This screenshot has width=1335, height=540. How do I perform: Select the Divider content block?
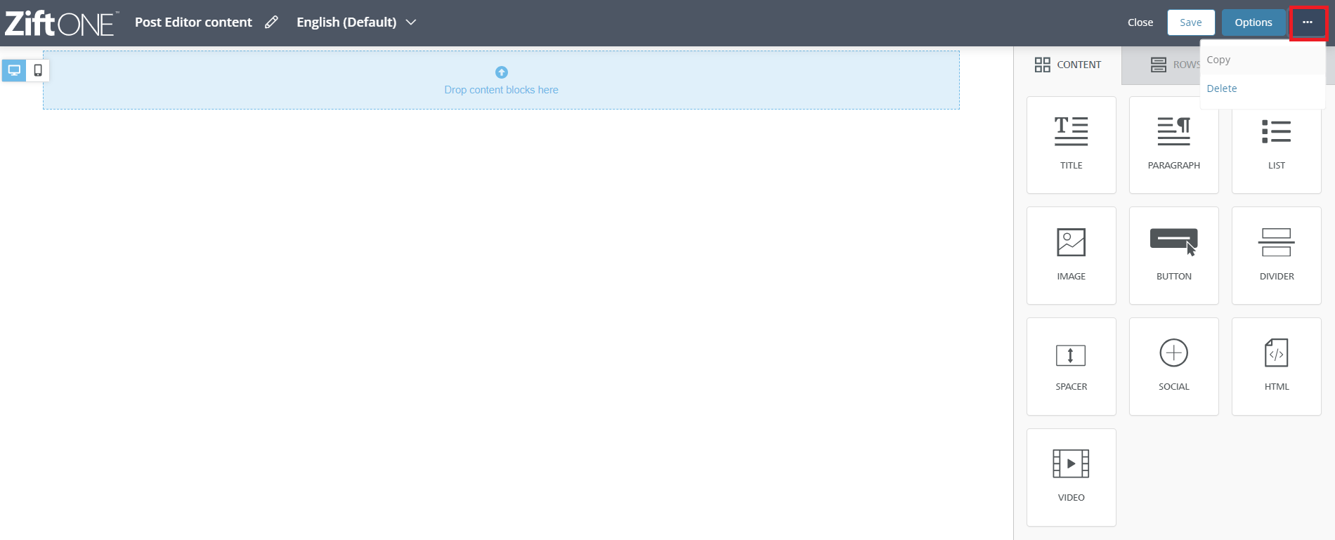tap(1277, 256)
